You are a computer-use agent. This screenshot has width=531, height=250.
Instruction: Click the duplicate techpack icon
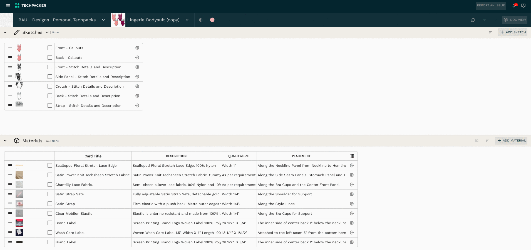pyautogui.click(x=473, y=20)
